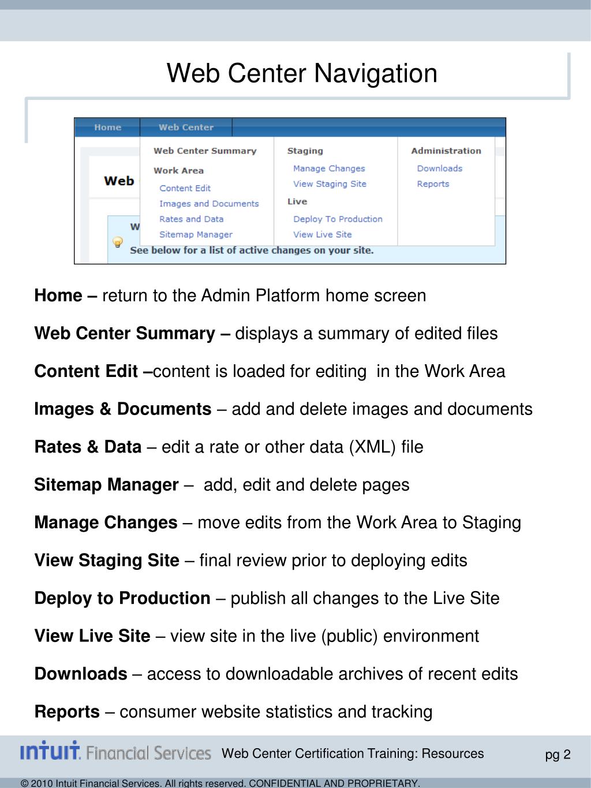Screen dimensions: 591x788
Task: Click the Work Area menu heading
Action: pos(178,171)
